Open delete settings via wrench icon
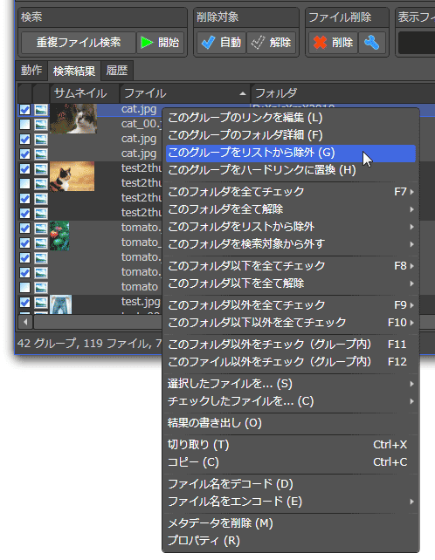 (372, 43)
